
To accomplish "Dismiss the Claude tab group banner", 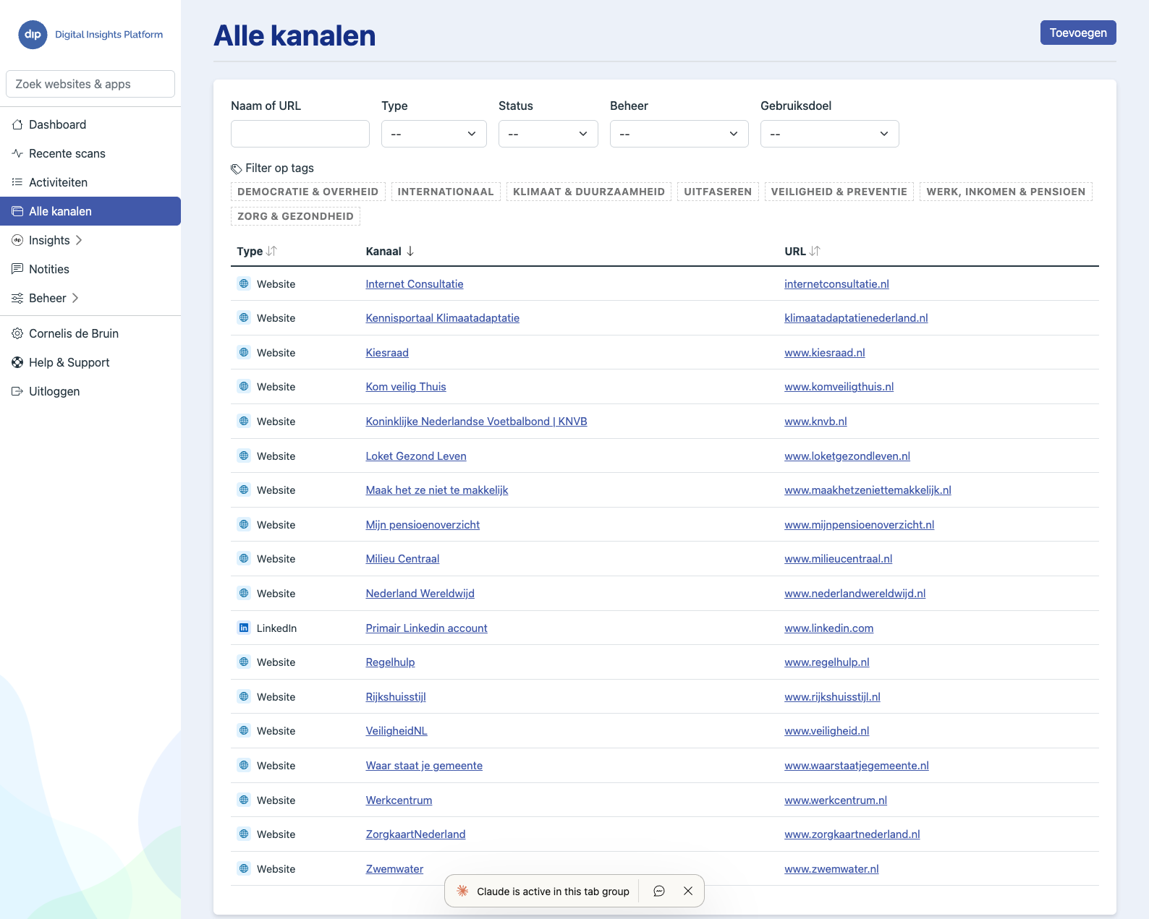I will coord(688,892).
